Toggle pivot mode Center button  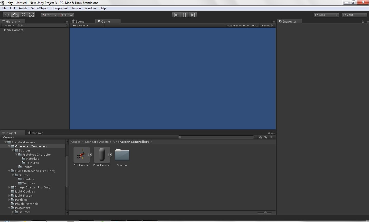point(50,15)
